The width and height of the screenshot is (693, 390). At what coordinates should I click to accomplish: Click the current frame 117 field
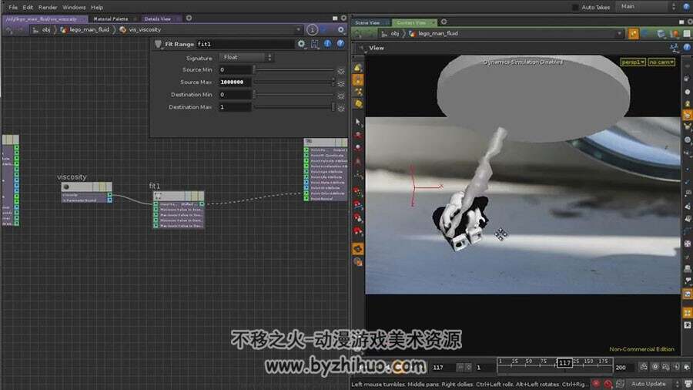(443, 368)
